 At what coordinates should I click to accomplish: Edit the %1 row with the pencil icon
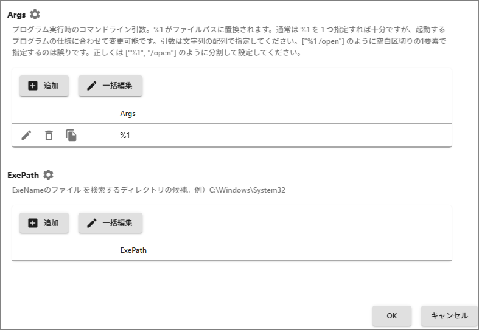pos(26,136)
